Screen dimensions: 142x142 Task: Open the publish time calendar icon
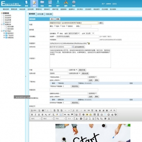(x=73, y=47)
